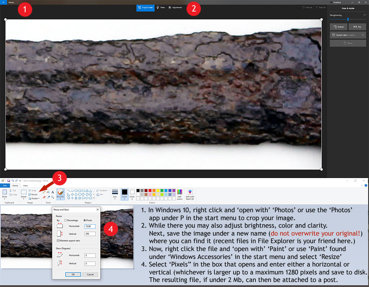The height and width of the screenshot is (287, 369).
Task: Click the Resize Horizontal input field
Action: pyautogui.click(x=90, y=227)
